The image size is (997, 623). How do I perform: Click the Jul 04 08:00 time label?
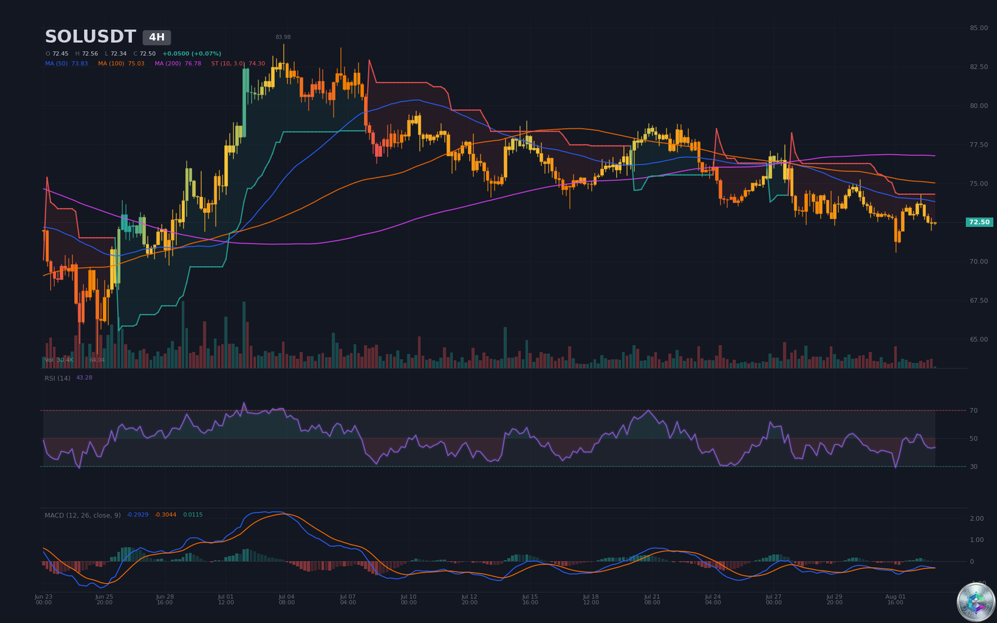pos(287,599)
